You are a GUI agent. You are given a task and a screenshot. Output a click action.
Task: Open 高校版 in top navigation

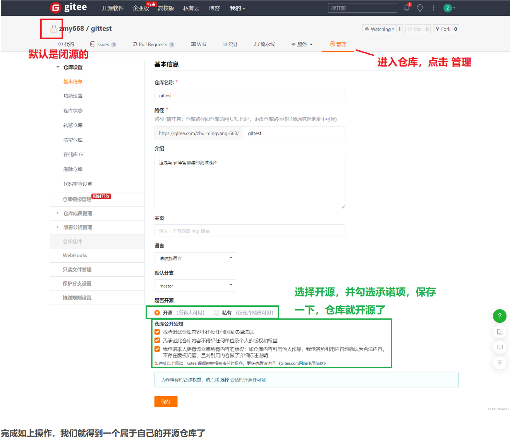(166, 8)
